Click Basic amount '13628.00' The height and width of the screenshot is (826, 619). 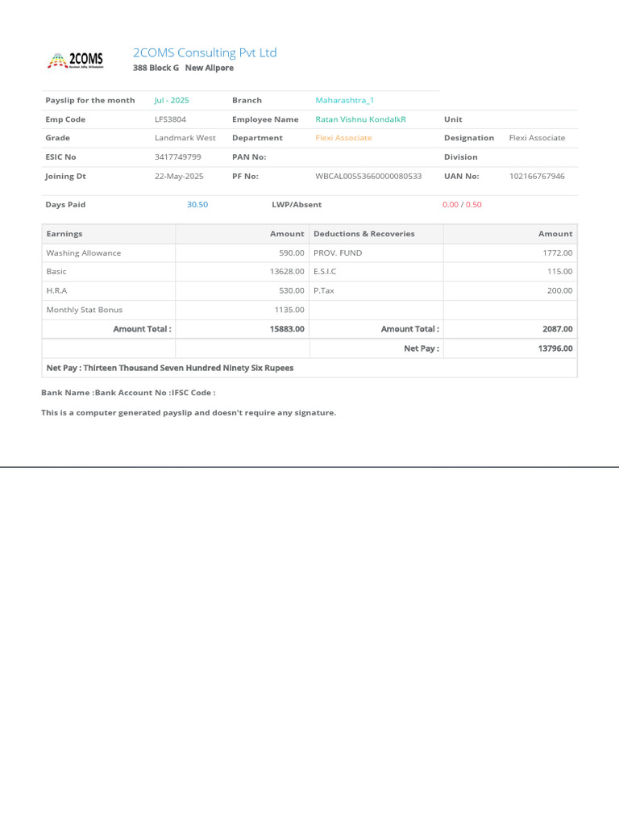[287, 272]
